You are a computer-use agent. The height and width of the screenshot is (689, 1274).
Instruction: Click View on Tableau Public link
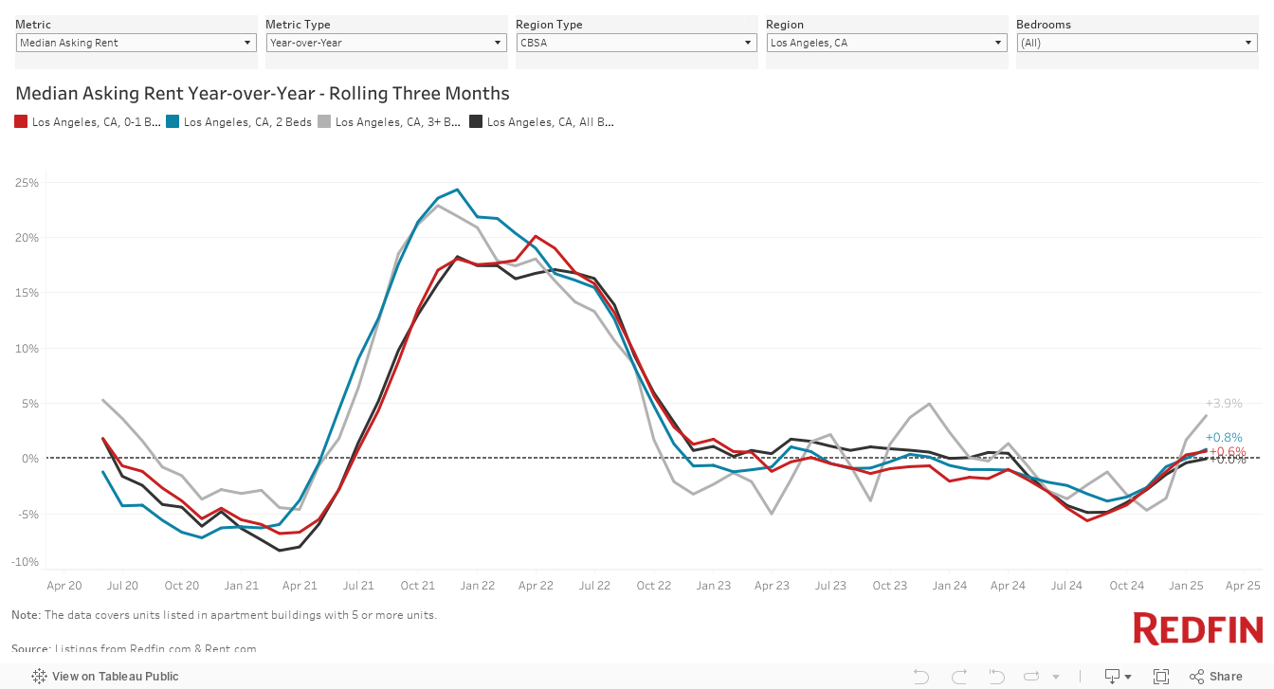click(115, 676)
